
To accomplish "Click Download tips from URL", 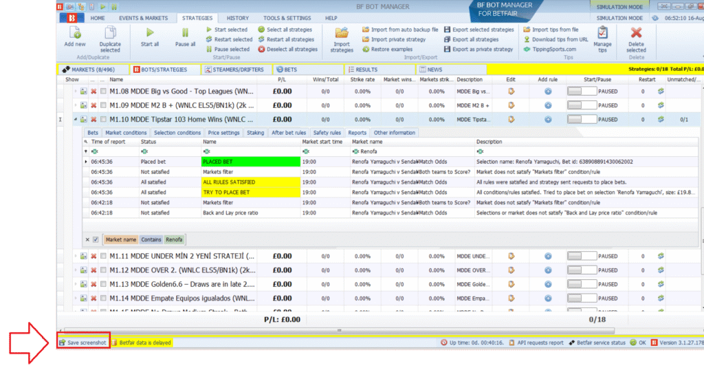I will [x=555, y=39].
